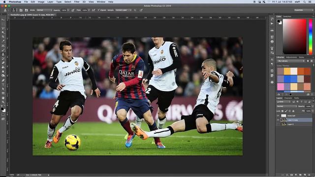Select the Hand tool
Image resolution: width=315 pixels, height=177 pixels.
[3, 98]
